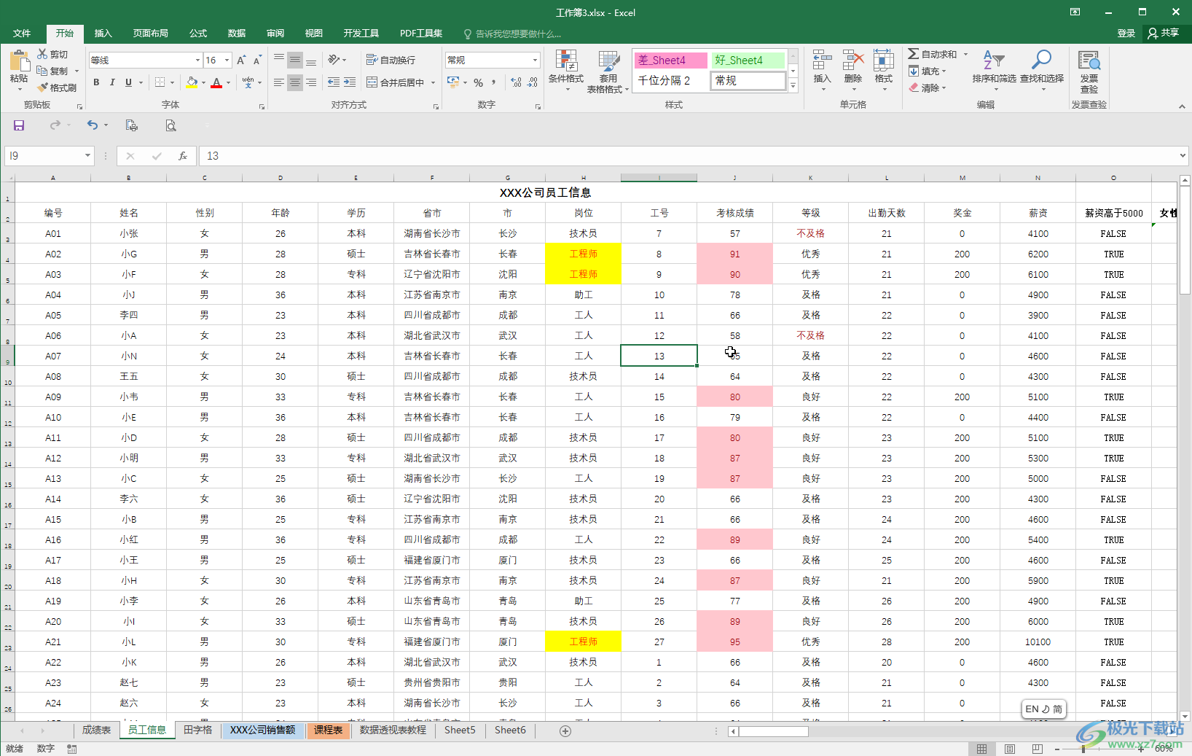Expand the Name Box dropdown

[87, 156]
